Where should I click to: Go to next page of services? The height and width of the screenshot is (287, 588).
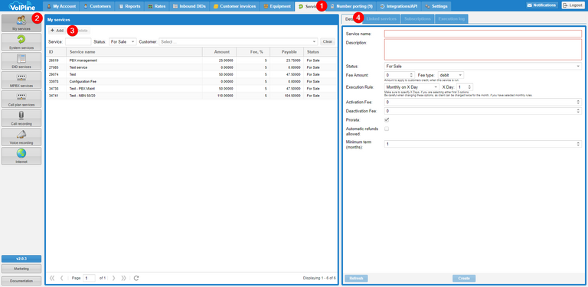(x=113, y=278)
